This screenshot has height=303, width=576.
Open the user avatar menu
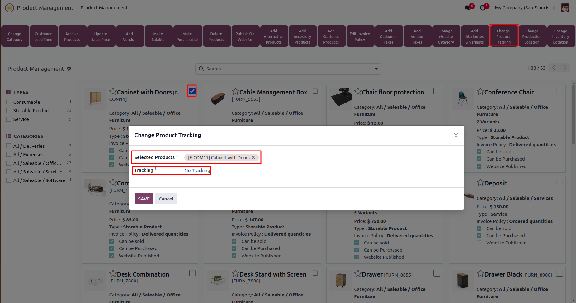coord(565,8)
